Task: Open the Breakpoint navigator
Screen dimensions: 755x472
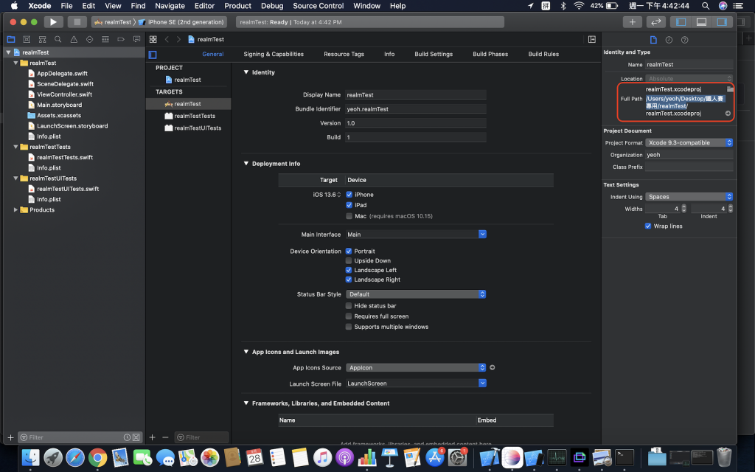Action: 121,40
